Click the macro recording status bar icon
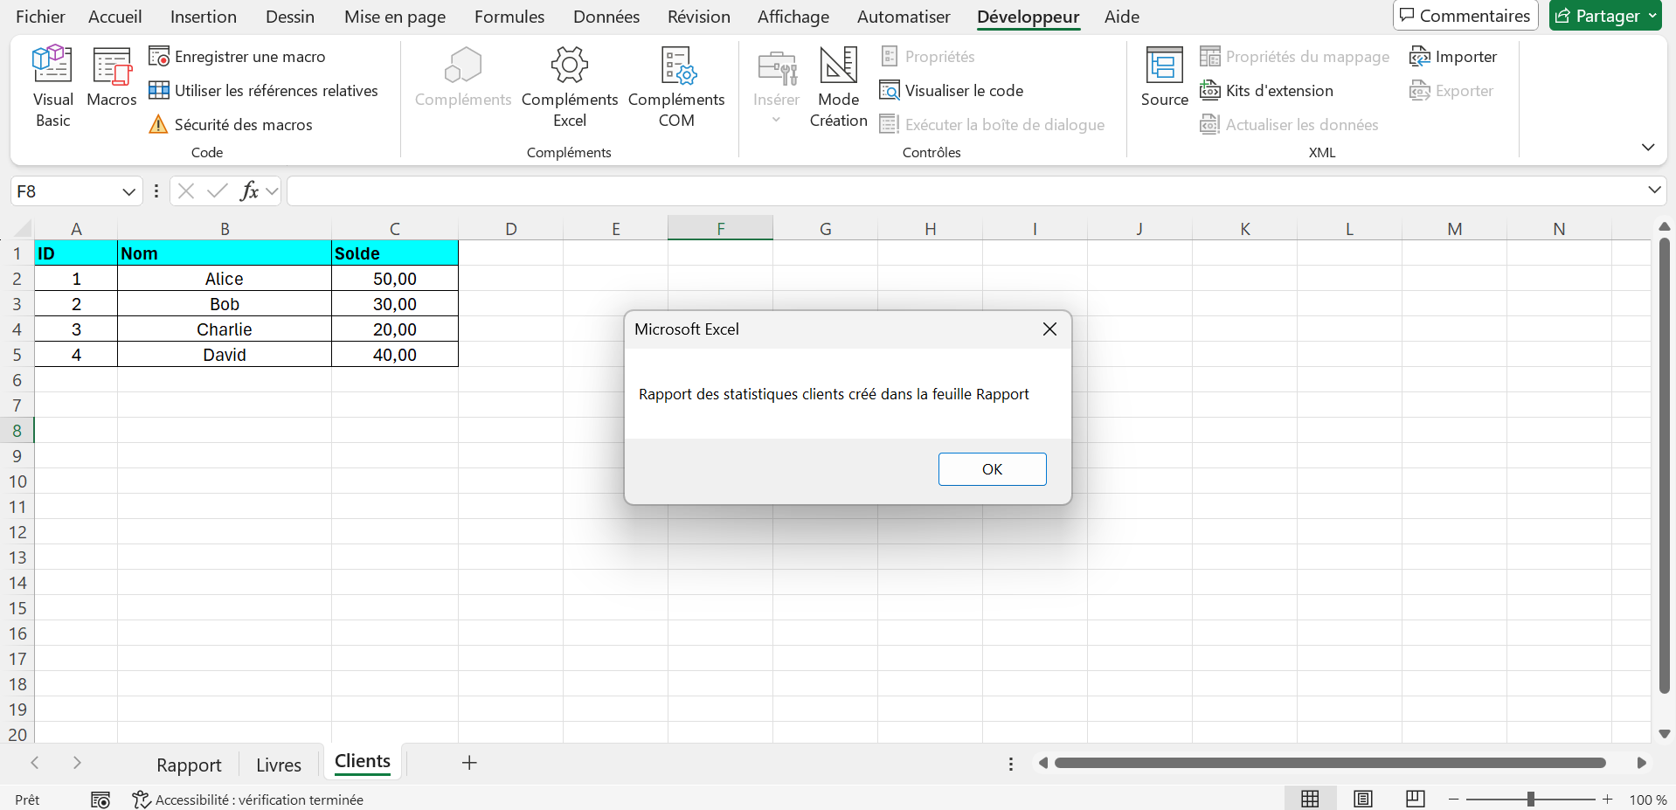Image resolution: width=1676 pixels, height=810 pixels. coord(100,800)
